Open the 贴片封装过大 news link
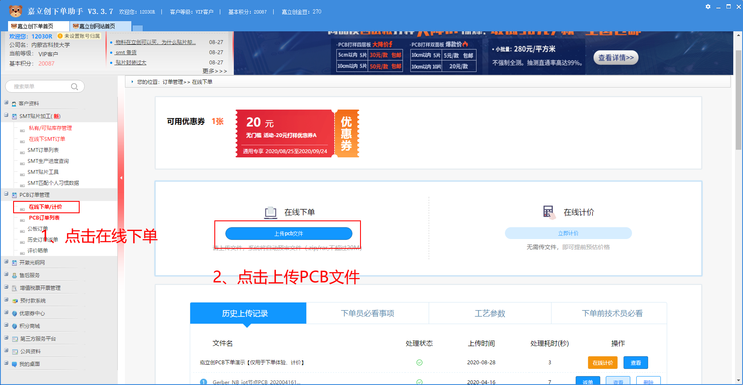743x385 pixels. click(131, 63)
